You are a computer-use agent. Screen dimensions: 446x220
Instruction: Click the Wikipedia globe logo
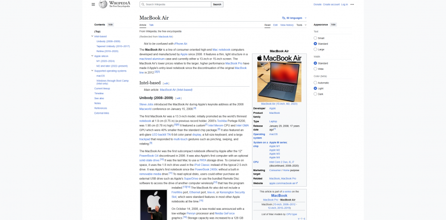click(103, 4)
